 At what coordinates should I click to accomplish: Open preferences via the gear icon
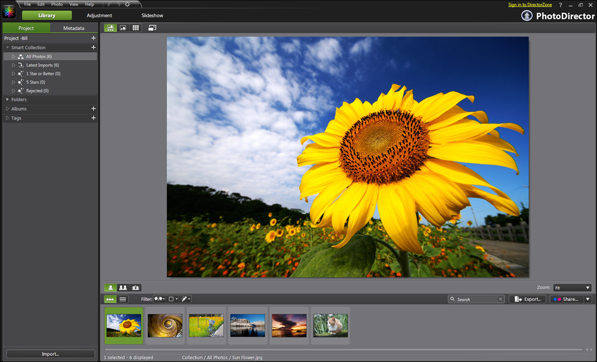127,4
